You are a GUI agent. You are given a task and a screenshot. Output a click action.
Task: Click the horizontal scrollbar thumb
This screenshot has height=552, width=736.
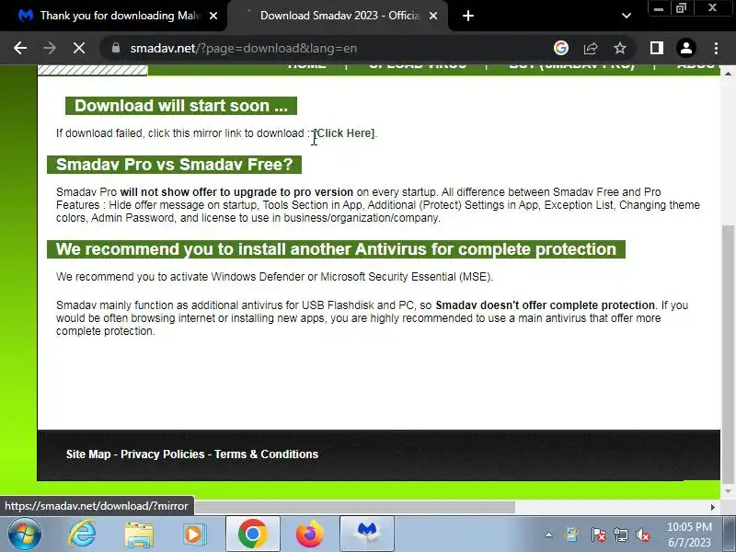[355, 507]
